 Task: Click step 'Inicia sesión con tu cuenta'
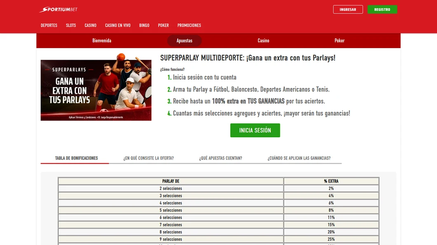tap(204, 77)
